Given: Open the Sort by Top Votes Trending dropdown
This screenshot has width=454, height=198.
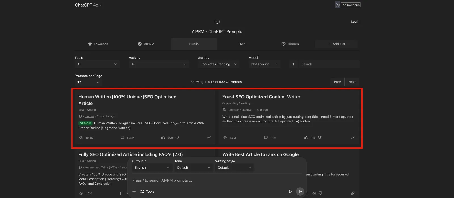Looking at the screenshot, I should pyautogui.click(x=218, y=64).
